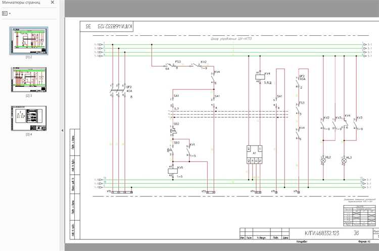Click the KV1 contact label

[192, 145]
